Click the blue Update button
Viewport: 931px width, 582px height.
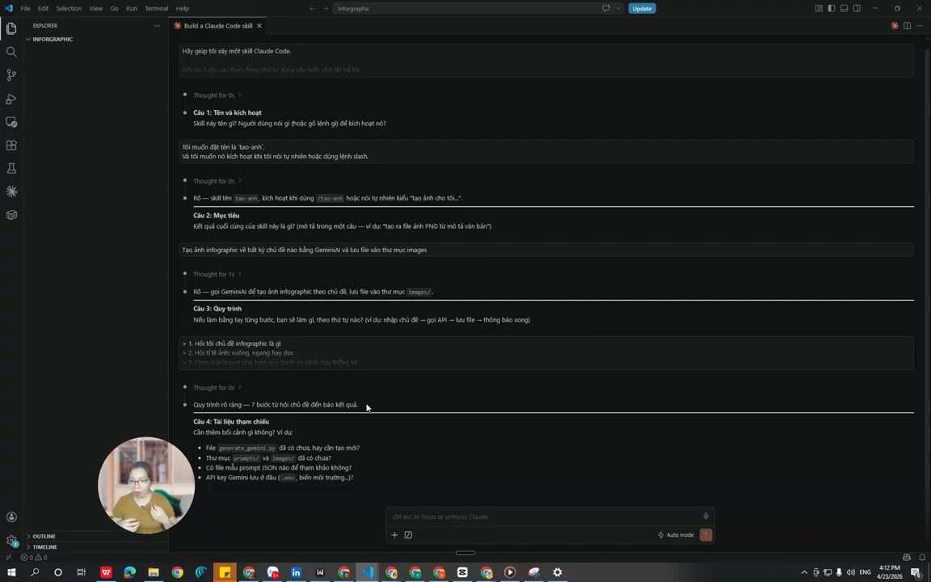tap(642, 8)
